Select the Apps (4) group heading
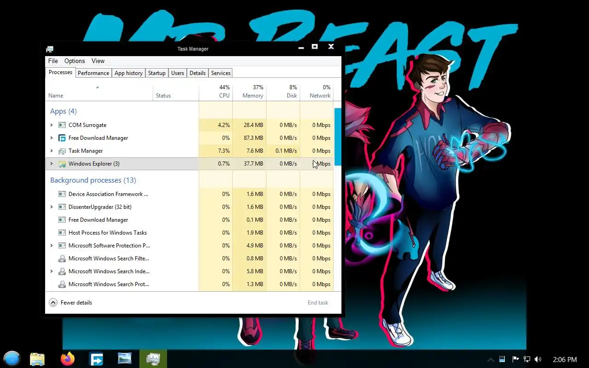 64,111
